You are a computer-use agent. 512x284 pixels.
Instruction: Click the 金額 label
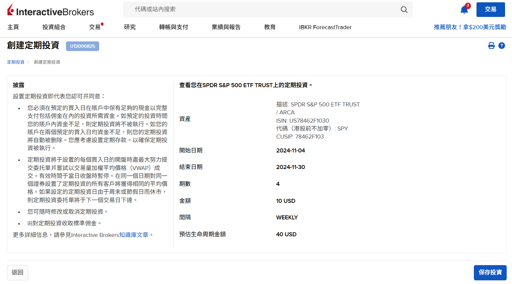pyautogui.click(x=185, y=201)
